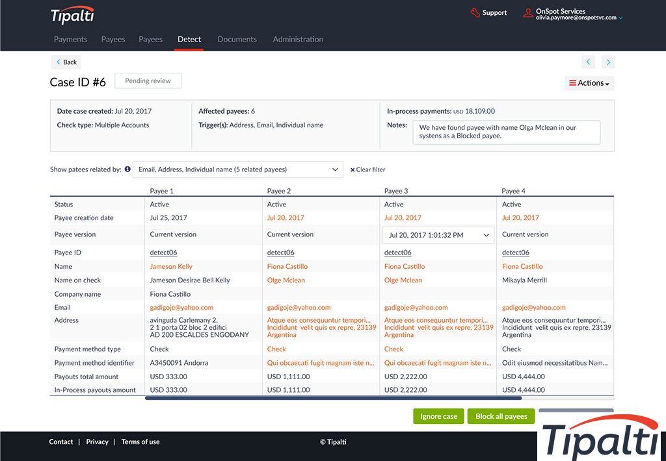Click the Pending review status badge
Image resolution: width=666 pixels, height=461 pixels.
(x=148, y=81)
